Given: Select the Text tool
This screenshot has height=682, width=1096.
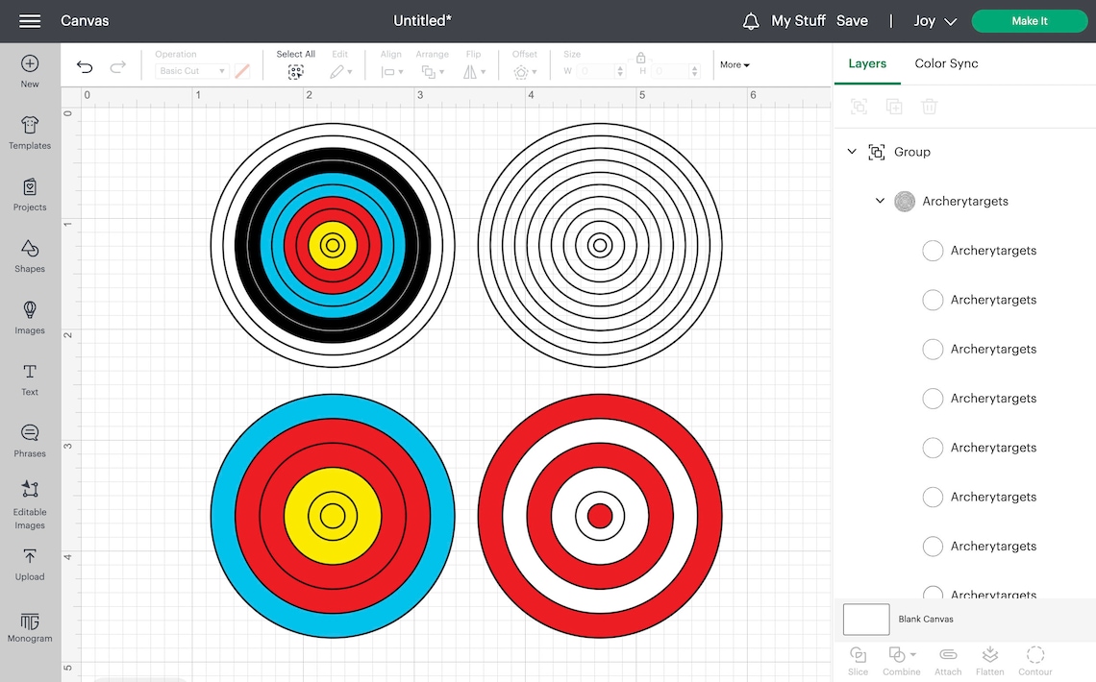Looking at the screenshot, I should [x=29, y=377].
